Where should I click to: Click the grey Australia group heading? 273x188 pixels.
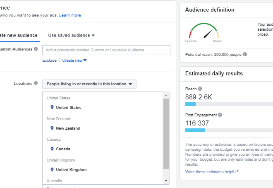click(54, 181)
